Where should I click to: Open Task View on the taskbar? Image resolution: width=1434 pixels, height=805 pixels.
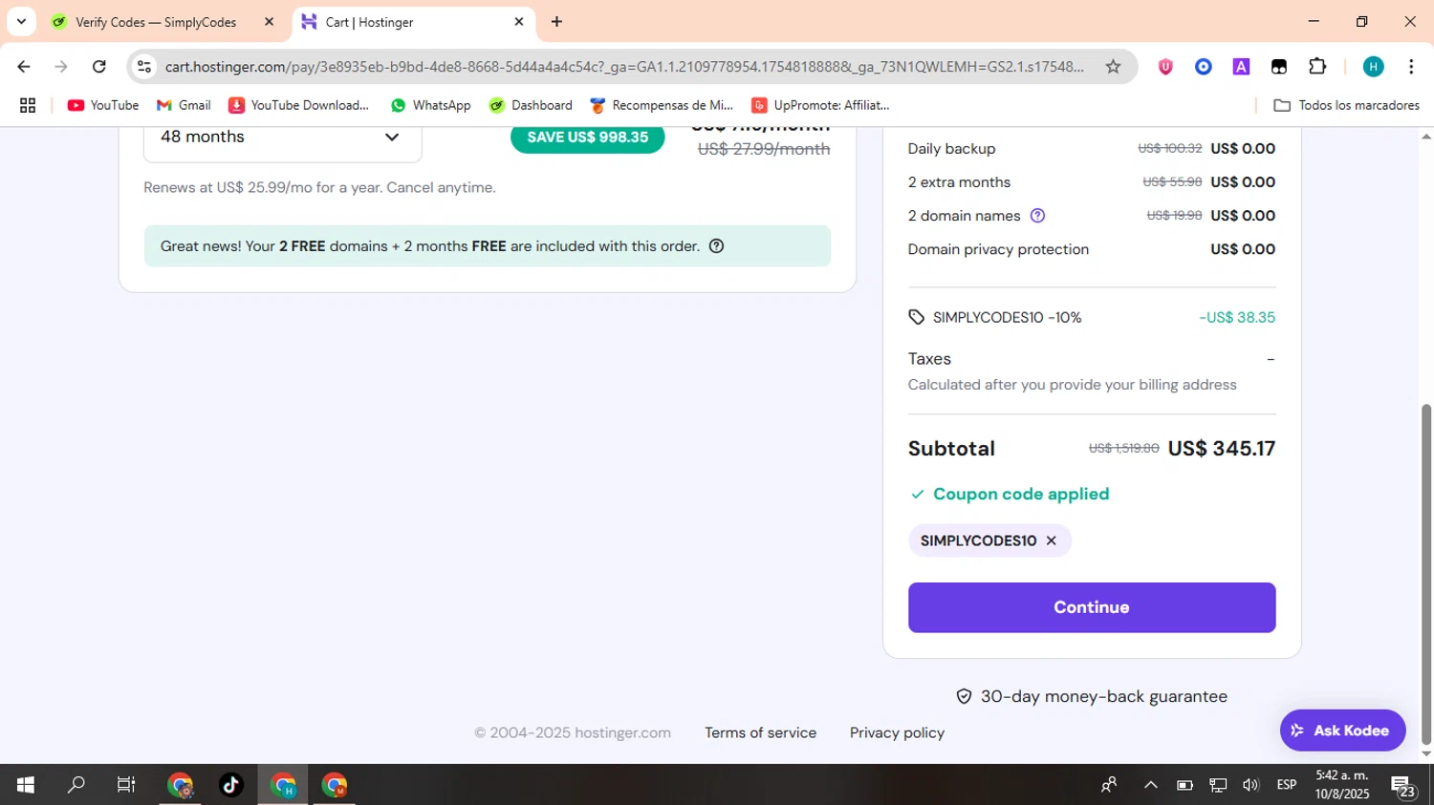[x=125, y=785]
